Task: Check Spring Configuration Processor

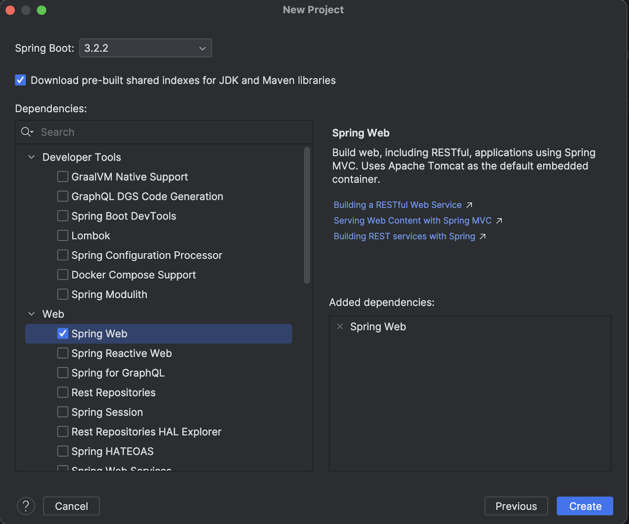Action: click(x=63, y=255)
